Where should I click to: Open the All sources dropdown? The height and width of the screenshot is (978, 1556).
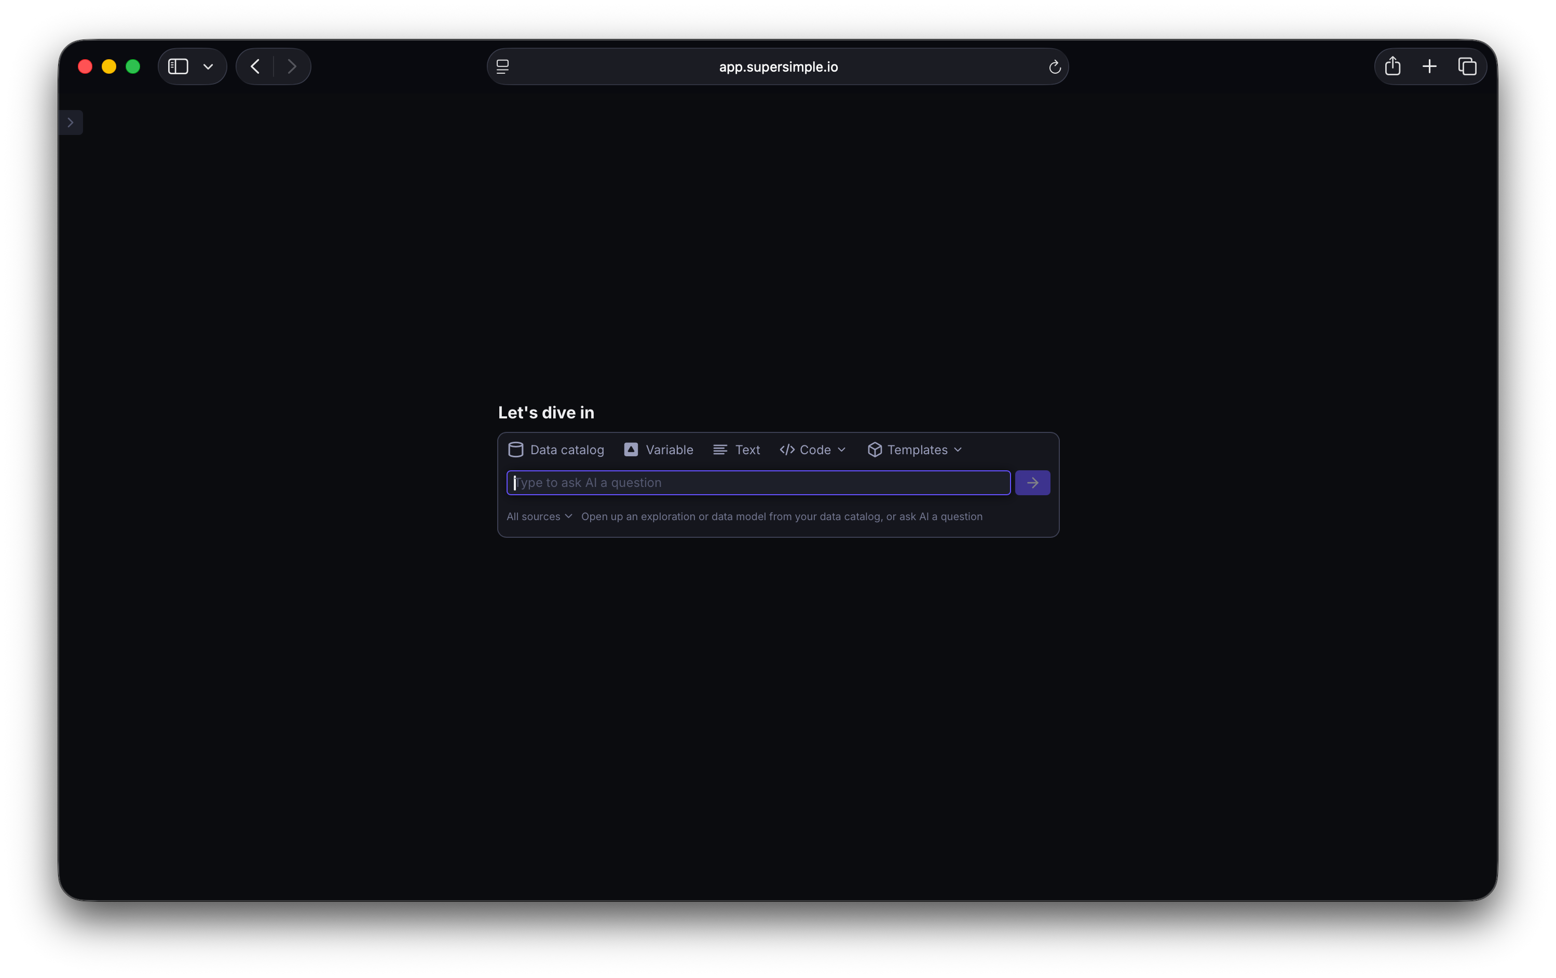[539, 517]
